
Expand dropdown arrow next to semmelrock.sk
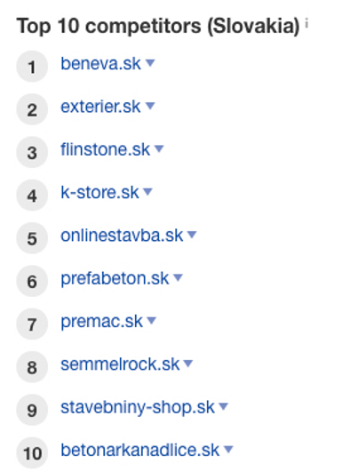pos(188,364)
